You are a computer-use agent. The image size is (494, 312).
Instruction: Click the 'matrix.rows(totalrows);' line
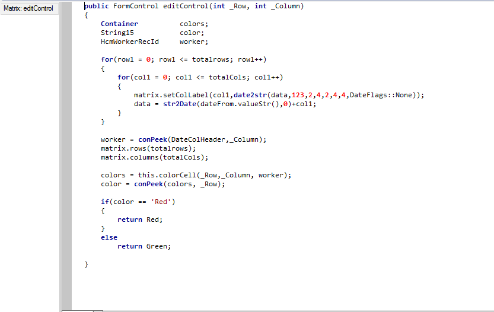click(x=148, y=148)
